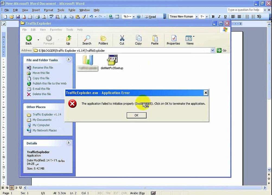Click Word's Spelling and Grammar icon
The image size is (272, 195).
[51, 17]
